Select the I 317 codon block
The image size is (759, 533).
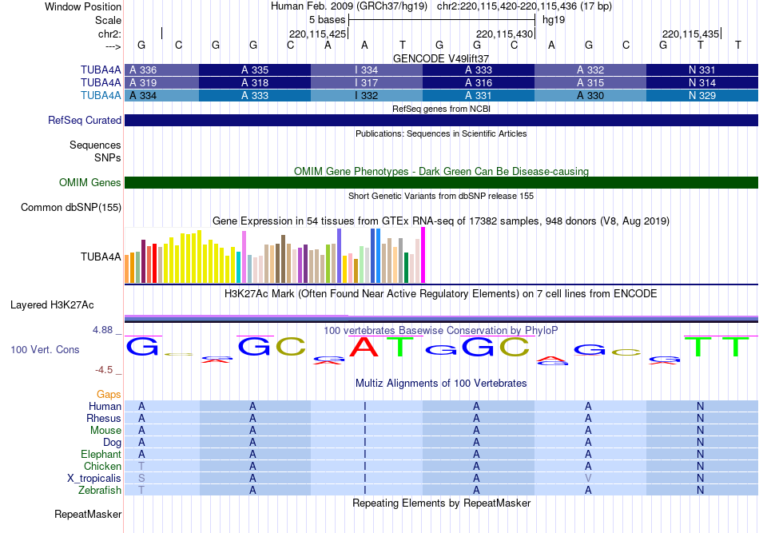click(x=367, y=83)
